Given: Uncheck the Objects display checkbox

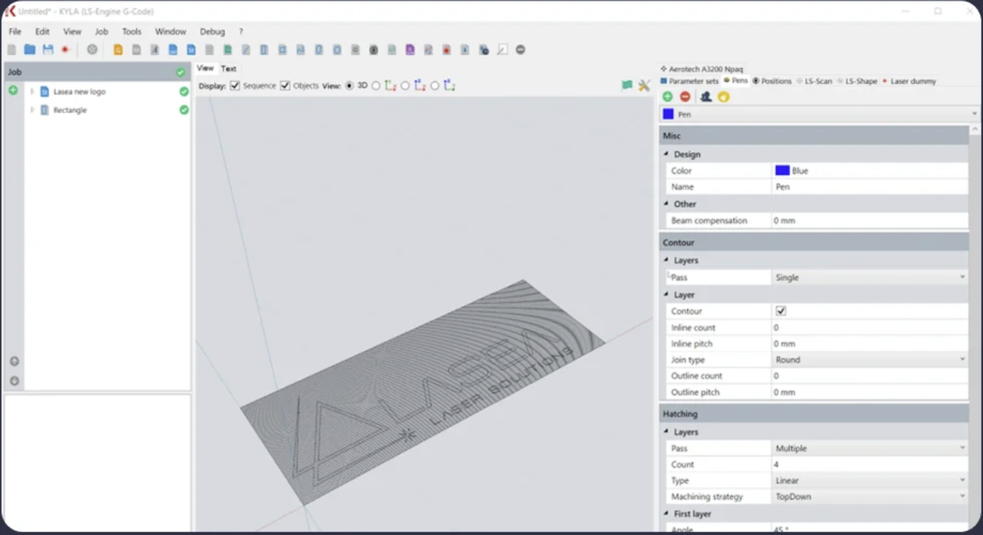Looking at the screenshot, I should pyautogui.click(x=285, y=85).
